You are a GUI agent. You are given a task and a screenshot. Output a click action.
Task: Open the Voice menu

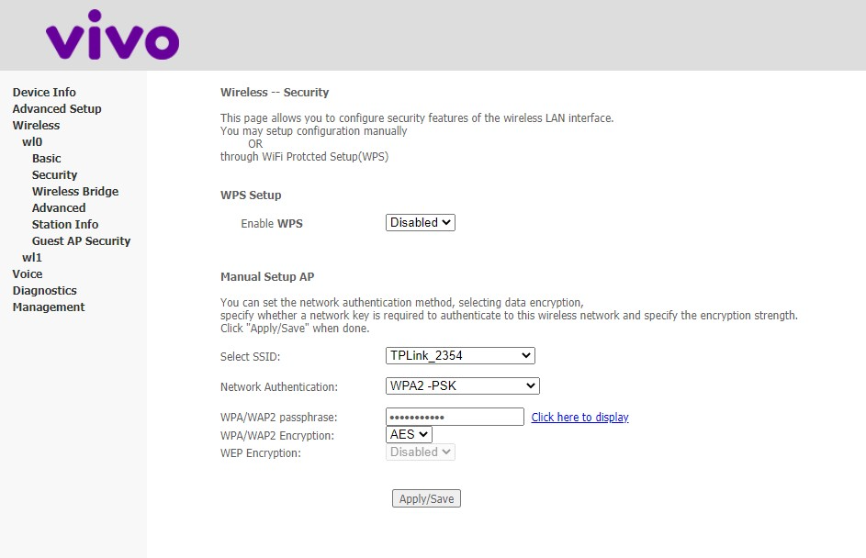pyautogui.click(x=28, y=274)
